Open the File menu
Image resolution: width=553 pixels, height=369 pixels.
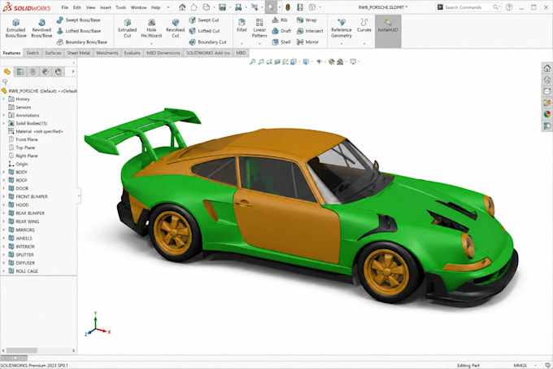coord(65,7)
